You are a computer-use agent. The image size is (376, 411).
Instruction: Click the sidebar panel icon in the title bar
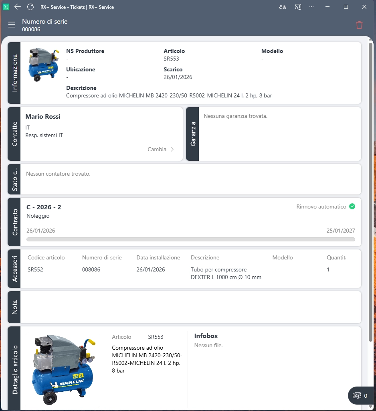(x=297, y=7)
